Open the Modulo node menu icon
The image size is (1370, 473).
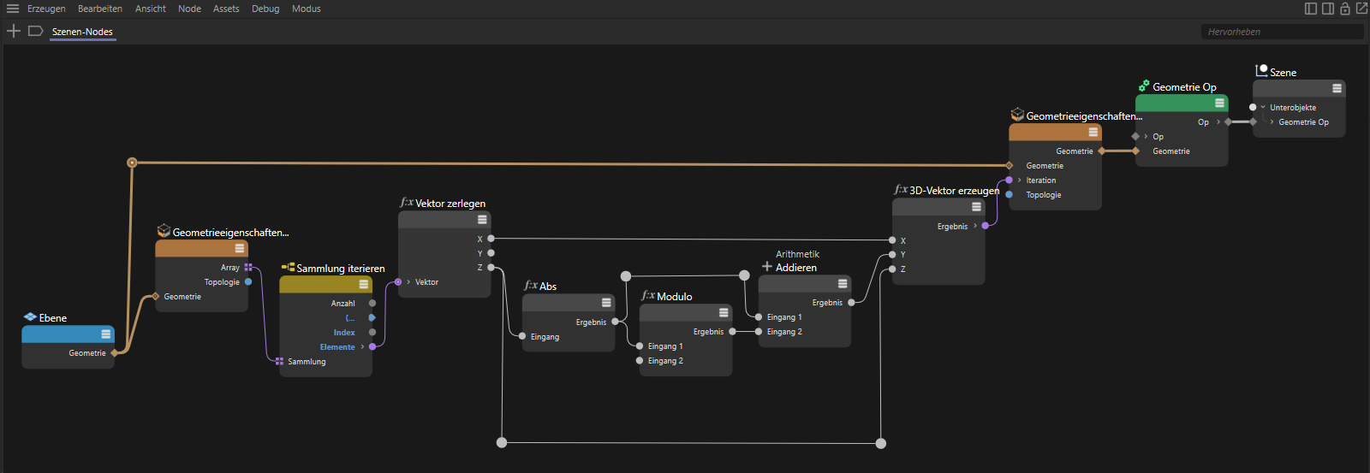tap(724, 313)
